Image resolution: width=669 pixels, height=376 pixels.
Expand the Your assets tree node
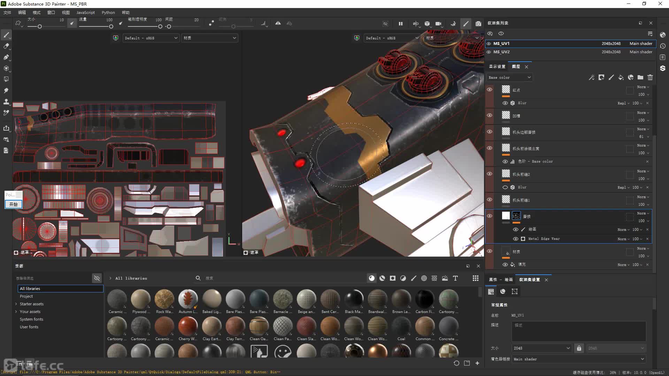point(16,312)
